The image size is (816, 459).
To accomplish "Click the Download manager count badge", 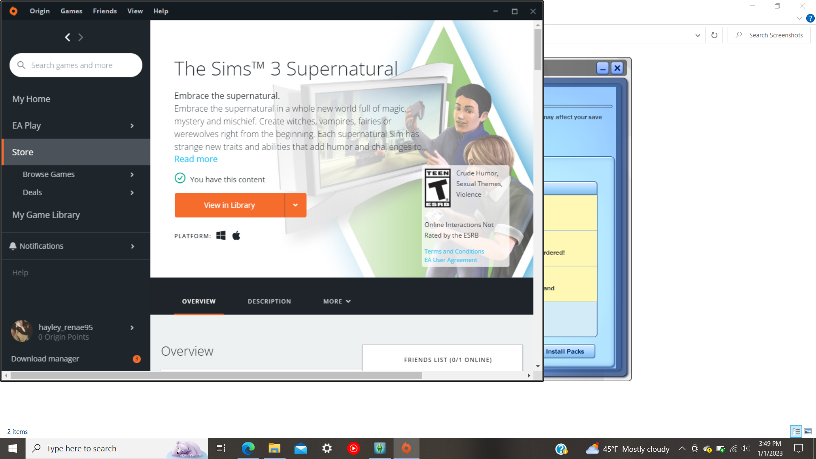I will pos(136,359).
